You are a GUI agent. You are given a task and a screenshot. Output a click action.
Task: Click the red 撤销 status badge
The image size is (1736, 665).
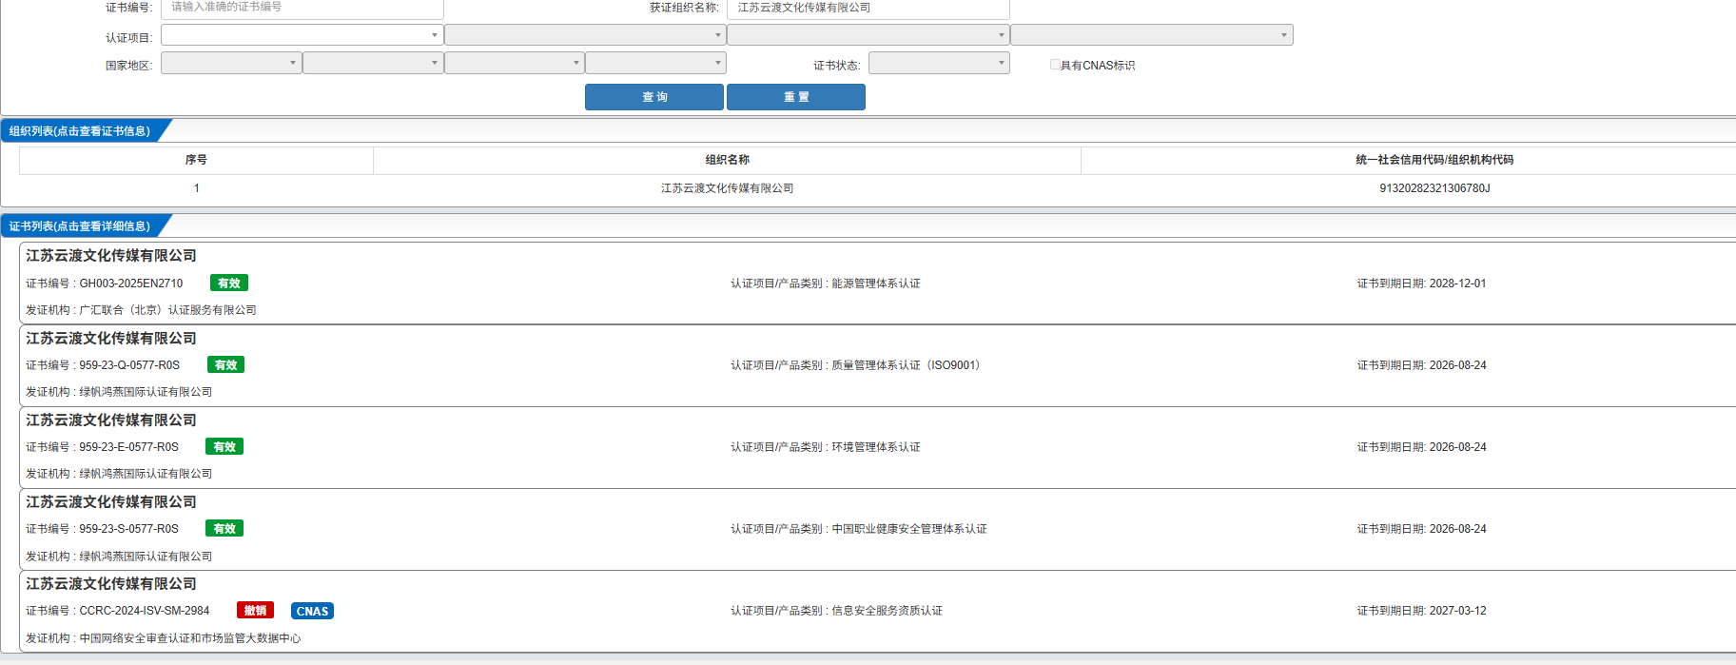(x=255, y=610)
